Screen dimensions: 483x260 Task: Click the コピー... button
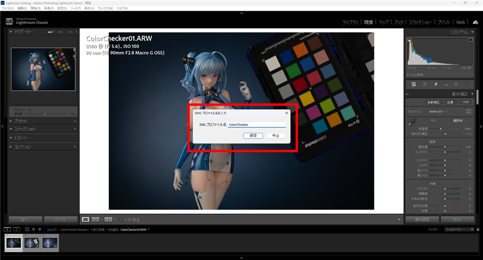point(26,219)
